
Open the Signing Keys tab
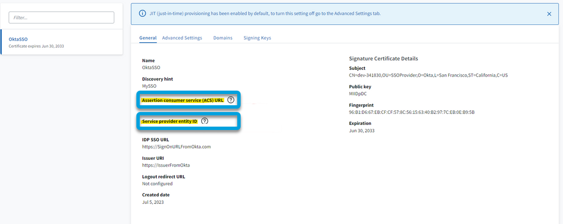[x=257, y=38]
